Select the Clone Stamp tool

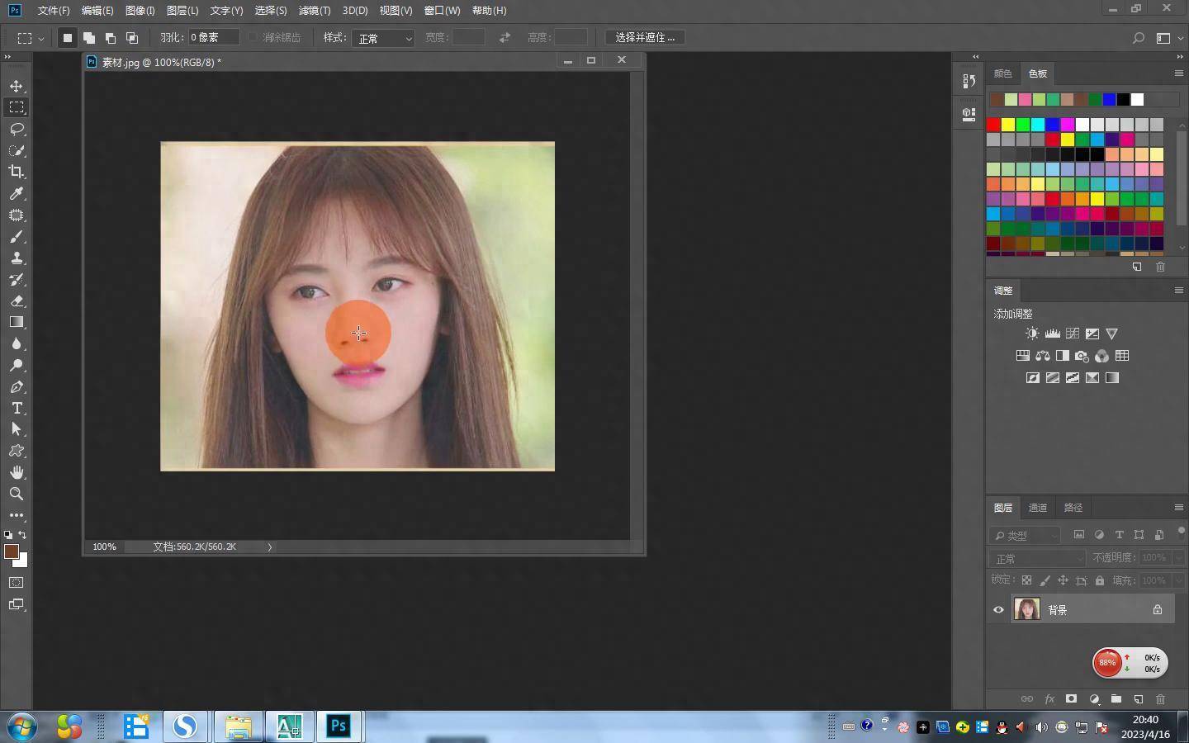(x=17, y=258)
